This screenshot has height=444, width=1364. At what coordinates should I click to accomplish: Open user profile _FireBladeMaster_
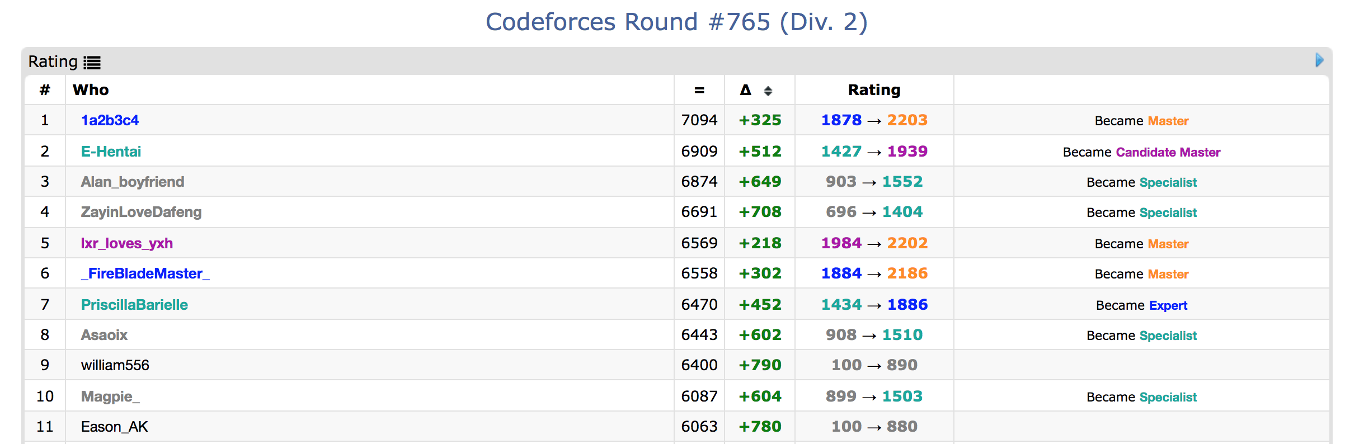click(x=145, y=273)
